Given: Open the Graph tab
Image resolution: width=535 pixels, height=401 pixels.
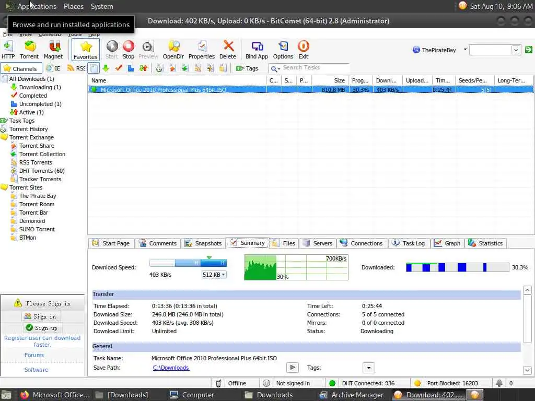Looking at the screenshot, I should pos(447,243).
